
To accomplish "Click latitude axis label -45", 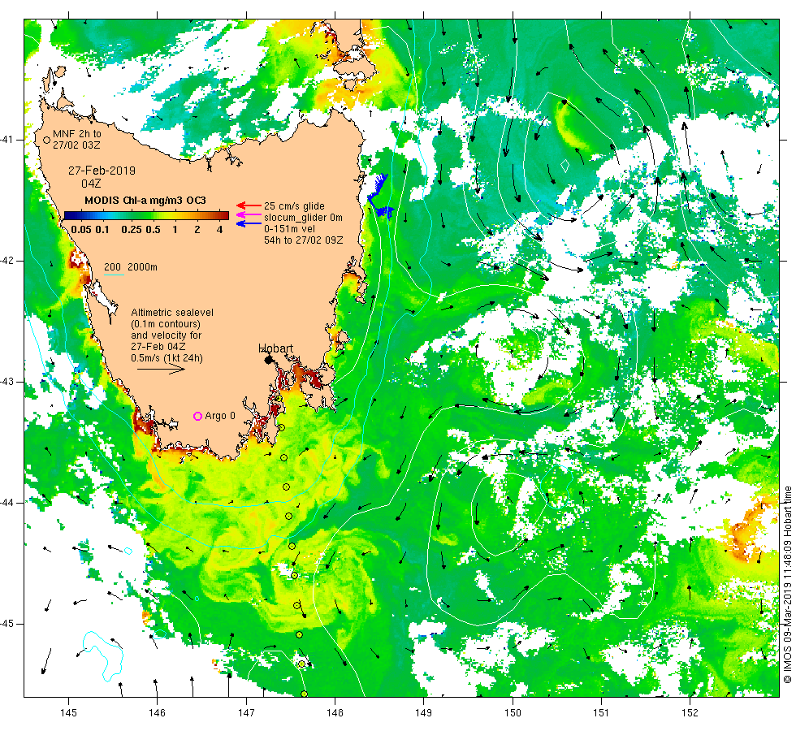I will pos(7,624).
